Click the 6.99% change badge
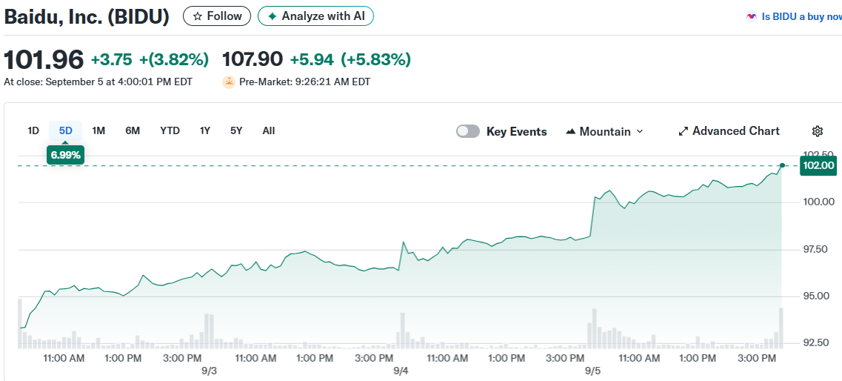 coord(65,156)
